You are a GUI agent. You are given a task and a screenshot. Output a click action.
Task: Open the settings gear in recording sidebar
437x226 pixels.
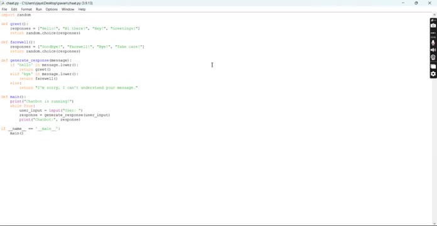coord(433,74)
